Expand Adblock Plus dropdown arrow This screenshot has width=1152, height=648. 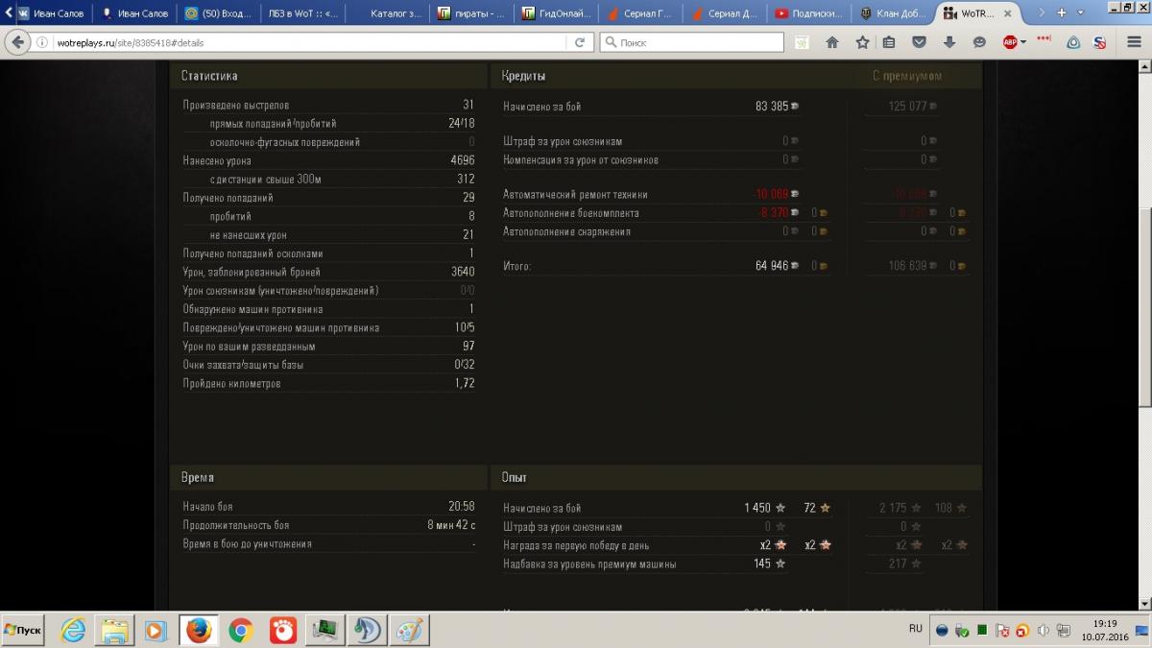point(1023,42)
